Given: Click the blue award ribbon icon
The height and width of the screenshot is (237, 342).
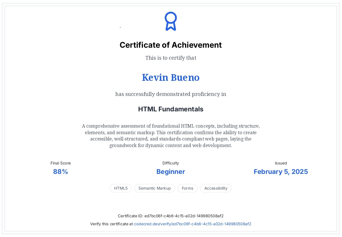Looking at the screenshot, I should coord(170,21).
